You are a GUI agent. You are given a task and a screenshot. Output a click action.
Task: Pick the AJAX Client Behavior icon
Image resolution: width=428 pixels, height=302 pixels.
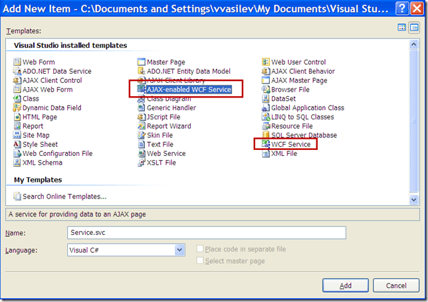[266, 71]
